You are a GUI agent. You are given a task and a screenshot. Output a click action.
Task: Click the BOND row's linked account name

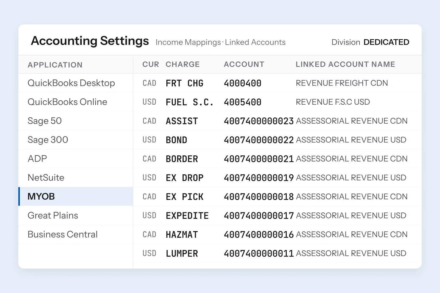coord(351,140)
